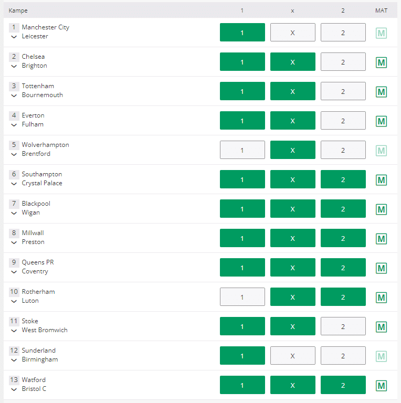The height and width of the screenshot is (403, 401).
Task: Deselect the 1 pick for Queens PR-Coventry
Action: point(242,268)
